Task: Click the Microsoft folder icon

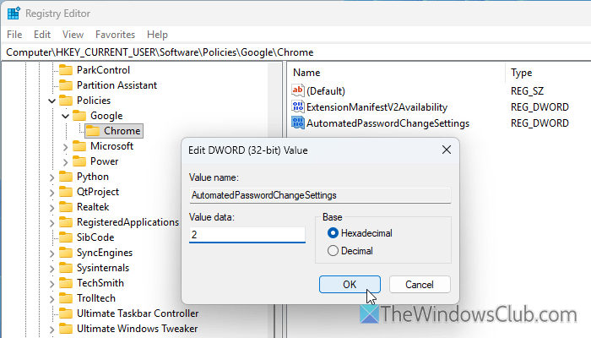Action: (79, 146)
